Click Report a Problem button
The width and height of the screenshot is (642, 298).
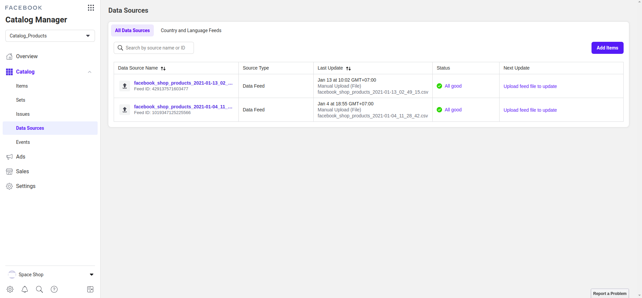tap(610, 293)
